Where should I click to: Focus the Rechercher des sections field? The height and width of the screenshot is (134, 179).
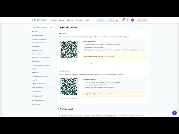42,27
